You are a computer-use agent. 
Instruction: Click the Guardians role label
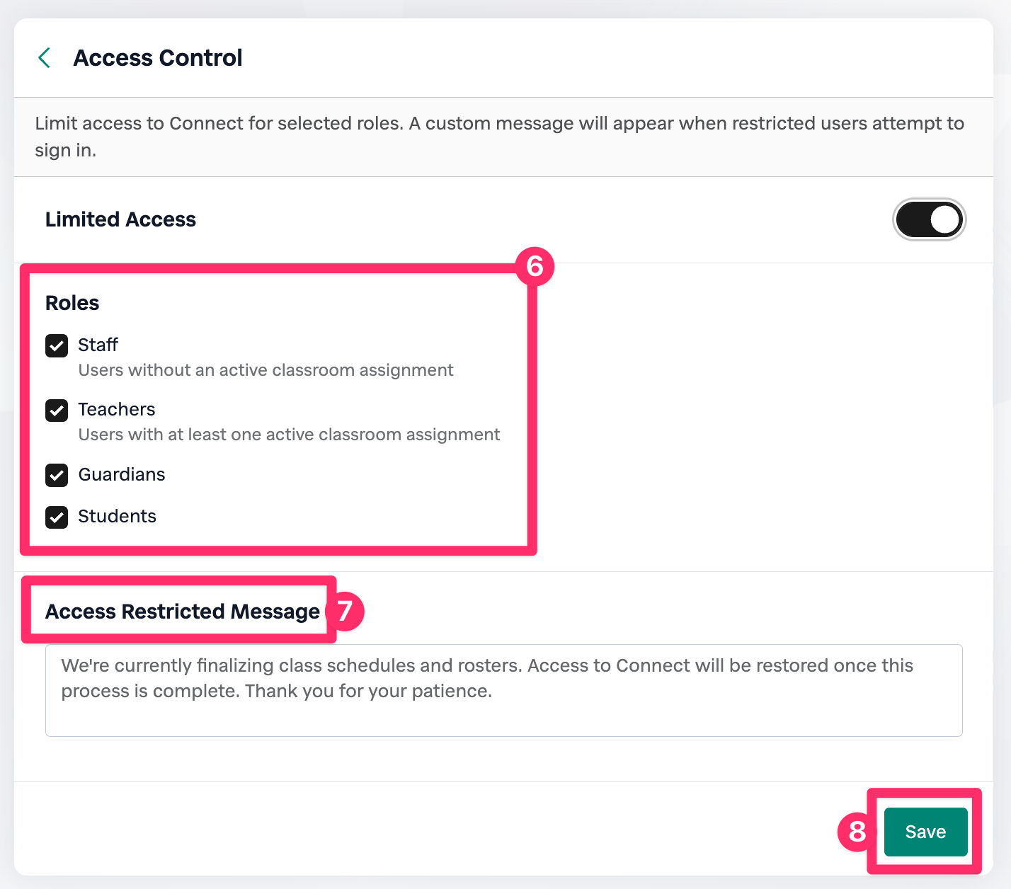click(122, 474)
